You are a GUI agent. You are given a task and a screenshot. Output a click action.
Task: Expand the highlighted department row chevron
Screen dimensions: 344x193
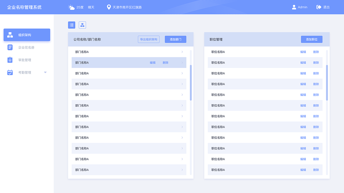(182, 62)
